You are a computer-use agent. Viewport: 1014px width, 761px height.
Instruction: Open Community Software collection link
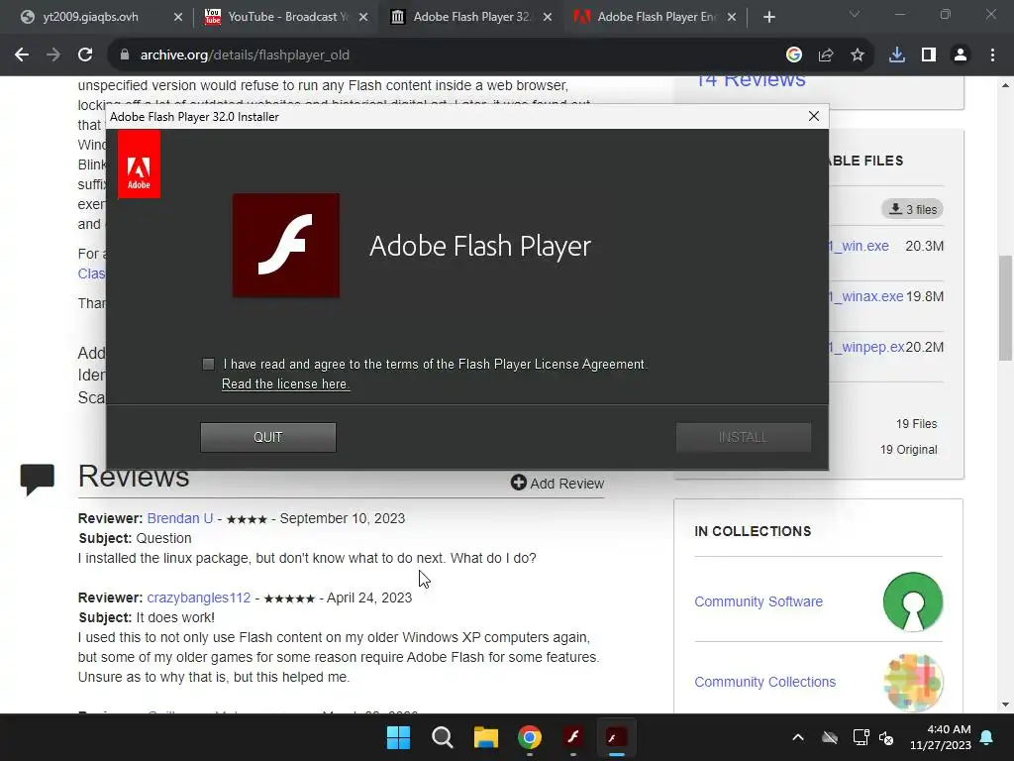(759, 601)
